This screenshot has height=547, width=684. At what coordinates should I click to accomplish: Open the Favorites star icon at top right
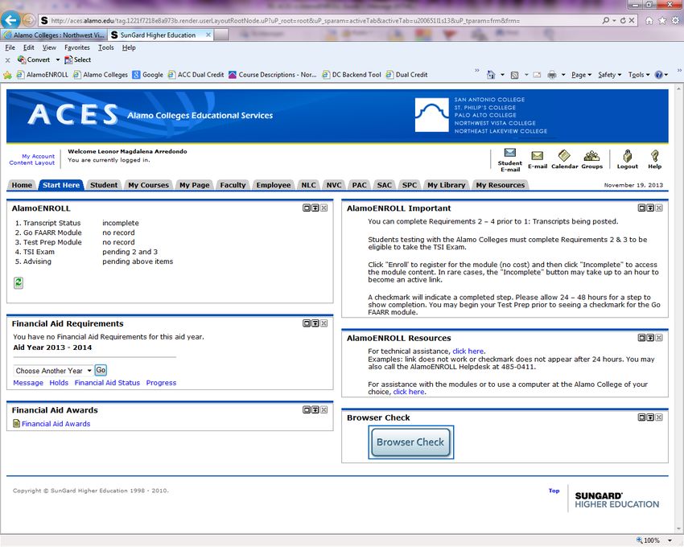click(662, 20)
